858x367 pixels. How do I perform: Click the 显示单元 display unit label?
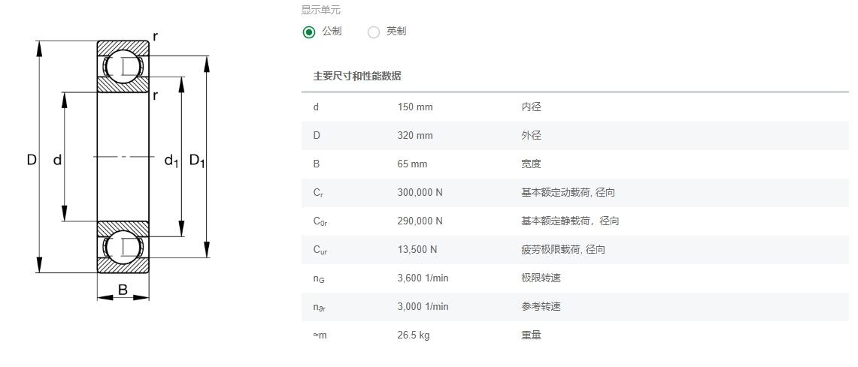click(320, 10)
